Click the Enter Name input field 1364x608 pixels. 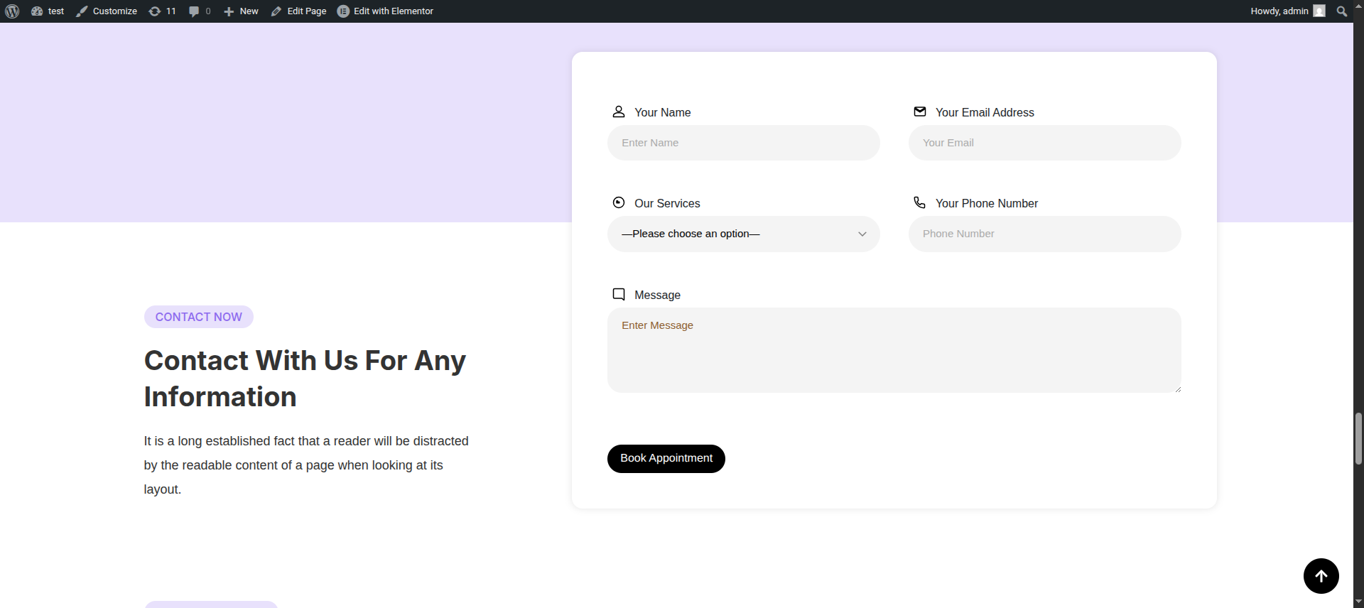point(743,143)
